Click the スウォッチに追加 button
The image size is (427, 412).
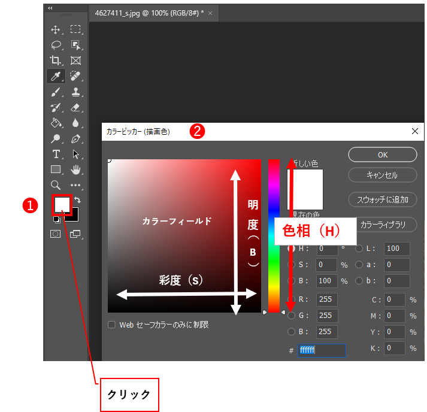(382, 200)
